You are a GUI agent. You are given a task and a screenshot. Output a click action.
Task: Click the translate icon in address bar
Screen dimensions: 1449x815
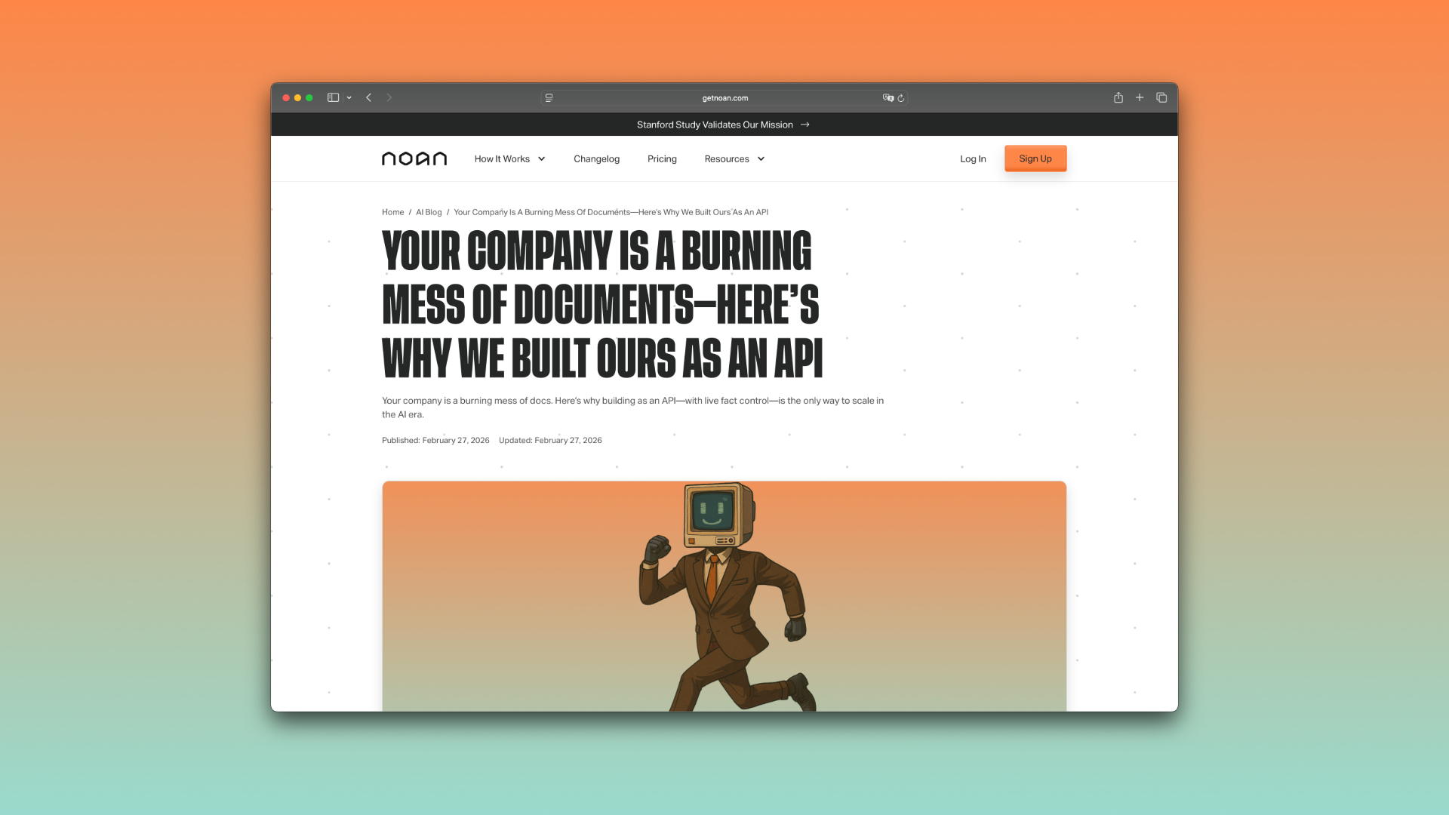point(888,98)
